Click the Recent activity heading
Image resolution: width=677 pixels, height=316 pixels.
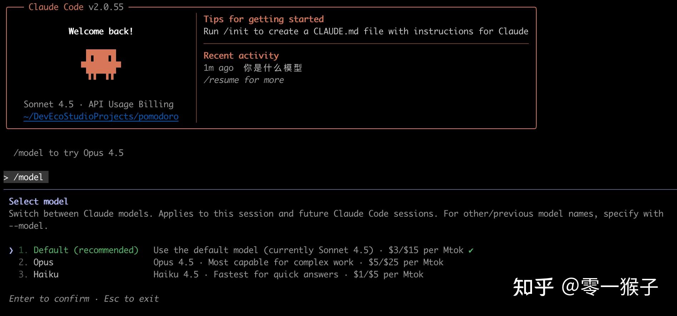coord(241,56)
